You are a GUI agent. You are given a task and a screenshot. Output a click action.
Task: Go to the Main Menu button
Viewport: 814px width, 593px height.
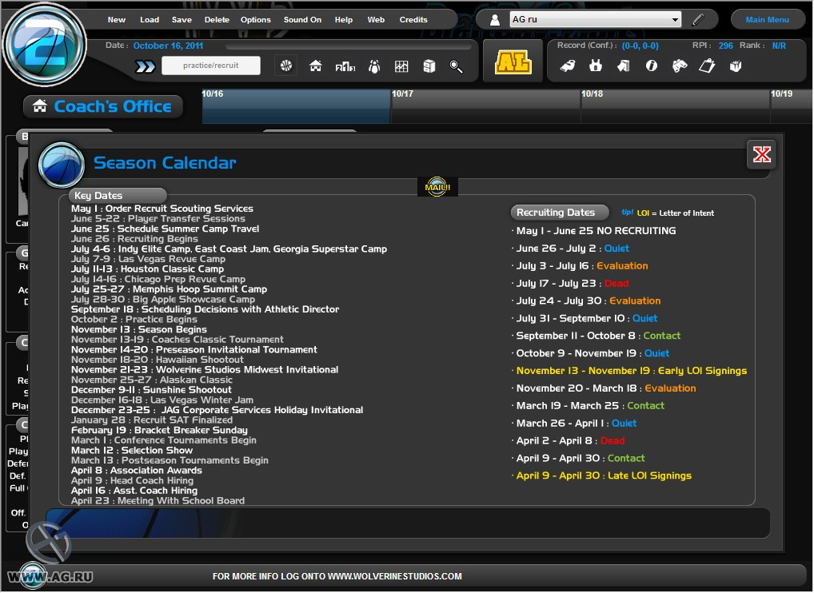click(x=768, y=20)
